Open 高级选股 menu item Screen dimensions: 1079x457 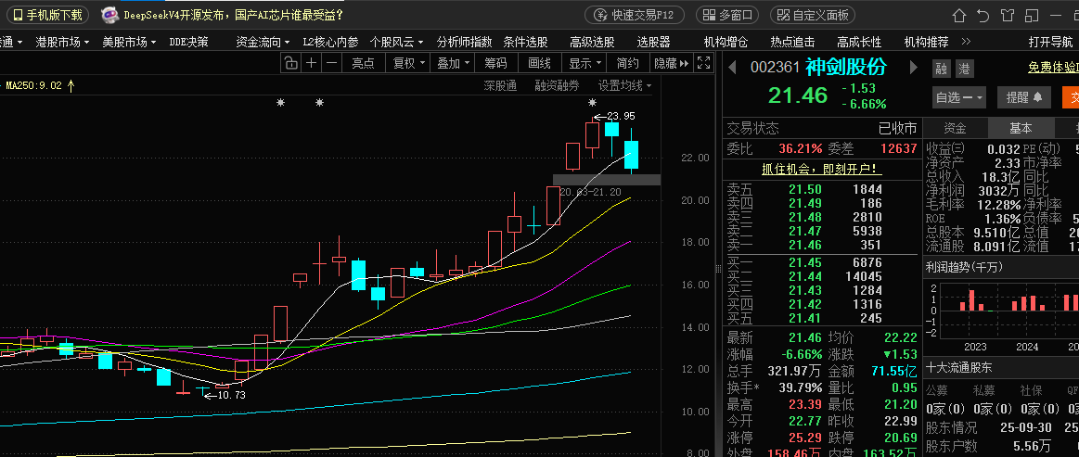(x=593, y=42)
